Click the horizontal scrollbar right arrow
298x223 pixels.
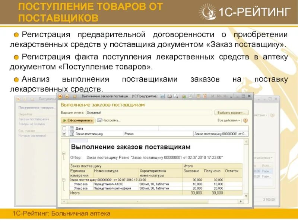(241, 201)
